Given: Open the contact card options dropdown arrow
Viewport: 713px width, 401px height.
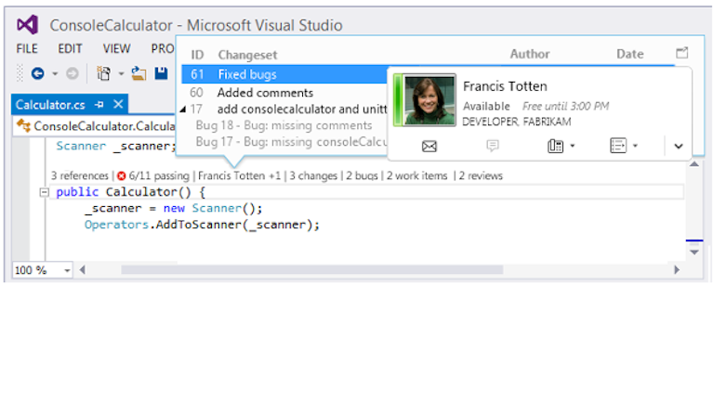Looking at the screenshot, I should click(x=635, y=146).
